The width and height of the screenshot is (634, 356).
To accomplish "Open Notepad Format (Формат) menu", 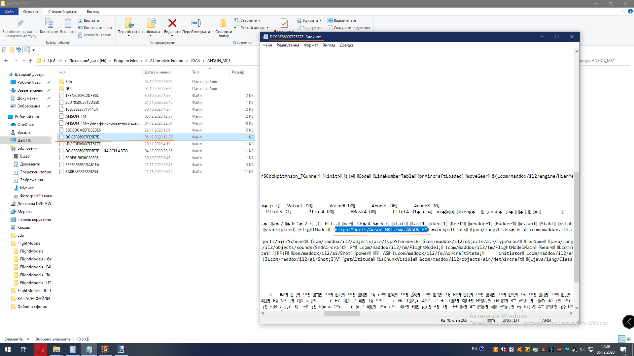I will tap(311, 45).
